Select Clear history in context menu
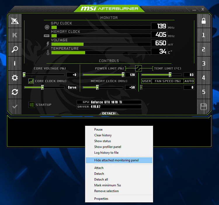The height and width of the screenshot is (205, 219). coord(119,135)
